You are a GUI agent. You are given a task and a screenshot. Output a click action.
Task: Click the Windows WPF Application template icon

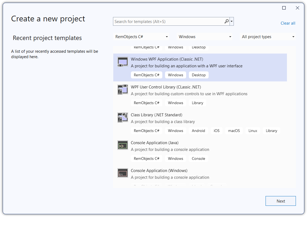[x=123, y=62]
